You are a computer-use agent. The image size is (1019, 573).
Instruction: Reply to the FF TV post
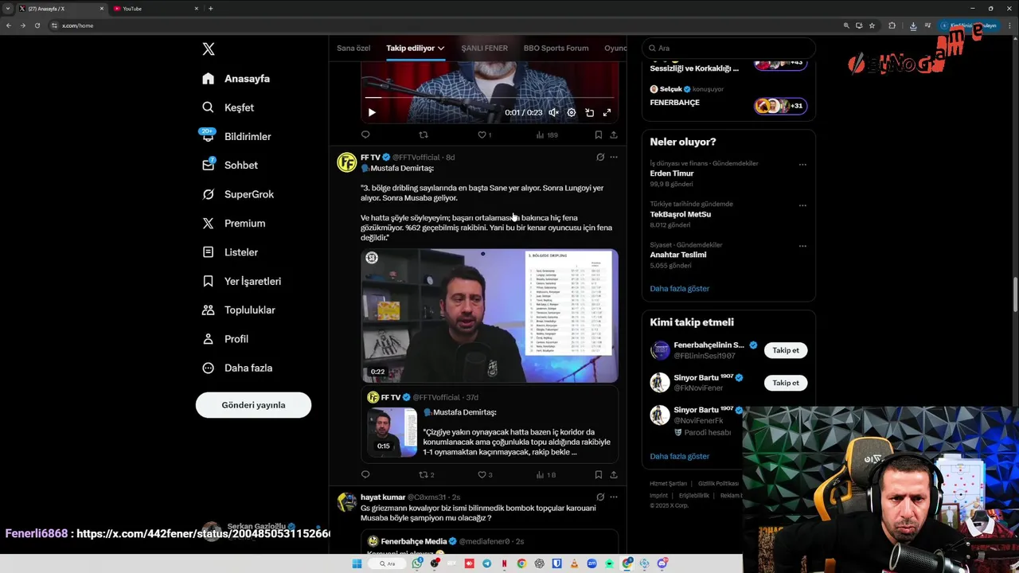tap(365, 475)
